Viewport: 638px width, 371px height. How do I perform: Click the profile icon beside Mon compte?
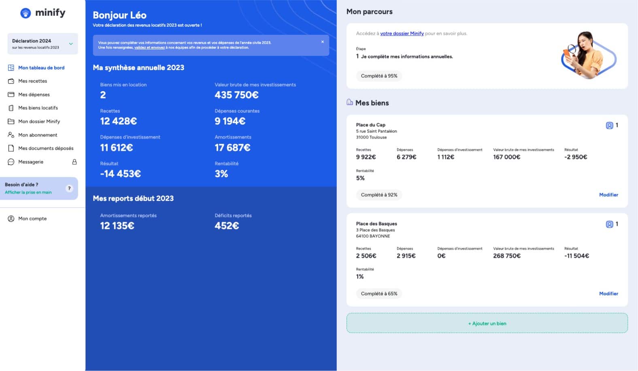11,219
